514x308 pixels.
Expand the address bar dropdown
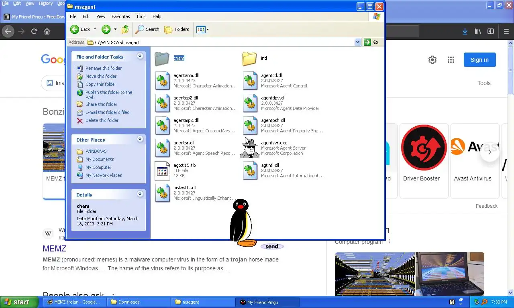point(357,42)
